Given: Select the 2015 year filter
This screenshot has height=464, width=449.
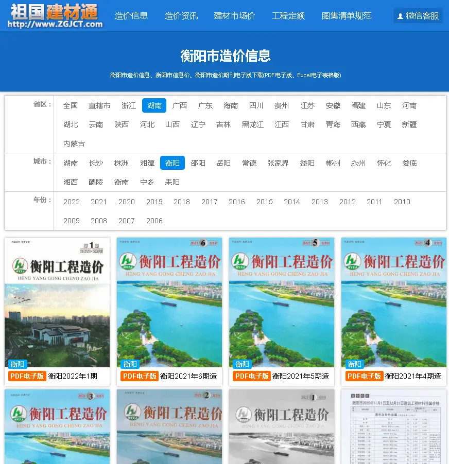Looking at the screenshot, I should (265, 202).
